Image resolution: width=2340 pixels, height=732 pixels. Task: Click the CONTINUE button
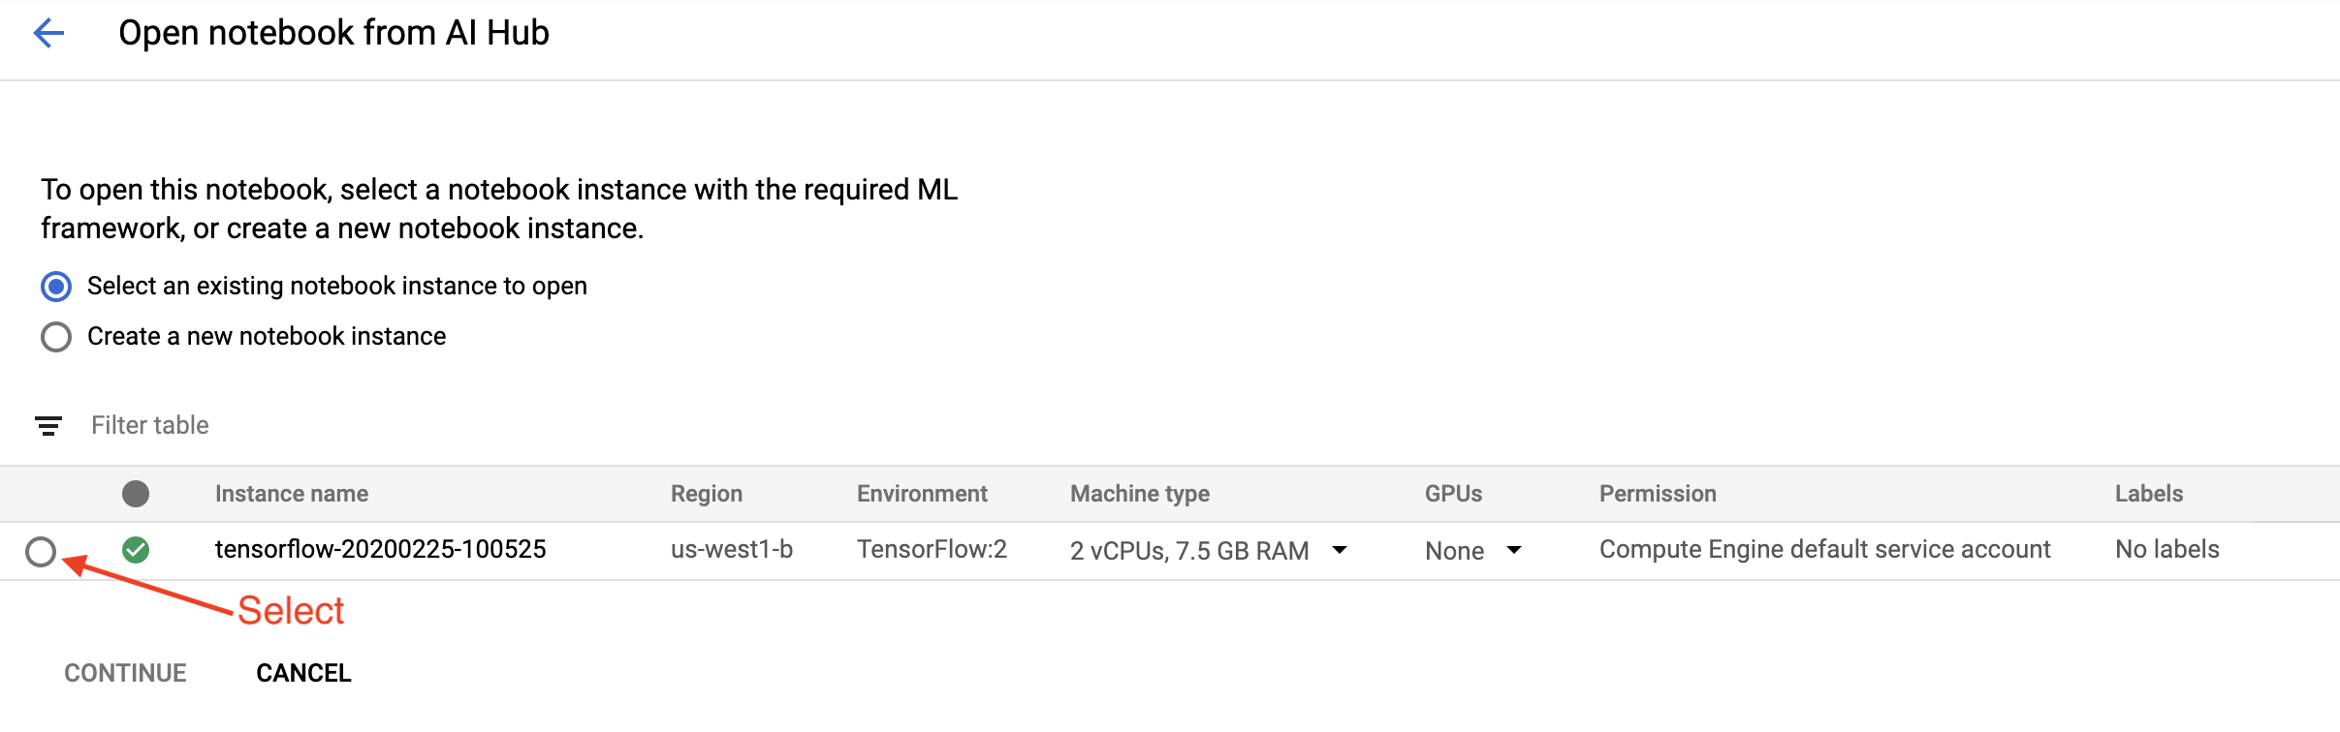(x=125, y=673)
